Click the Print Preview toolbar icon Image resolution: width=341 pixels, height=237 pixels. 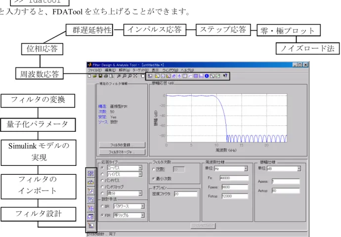coord(111,76)
